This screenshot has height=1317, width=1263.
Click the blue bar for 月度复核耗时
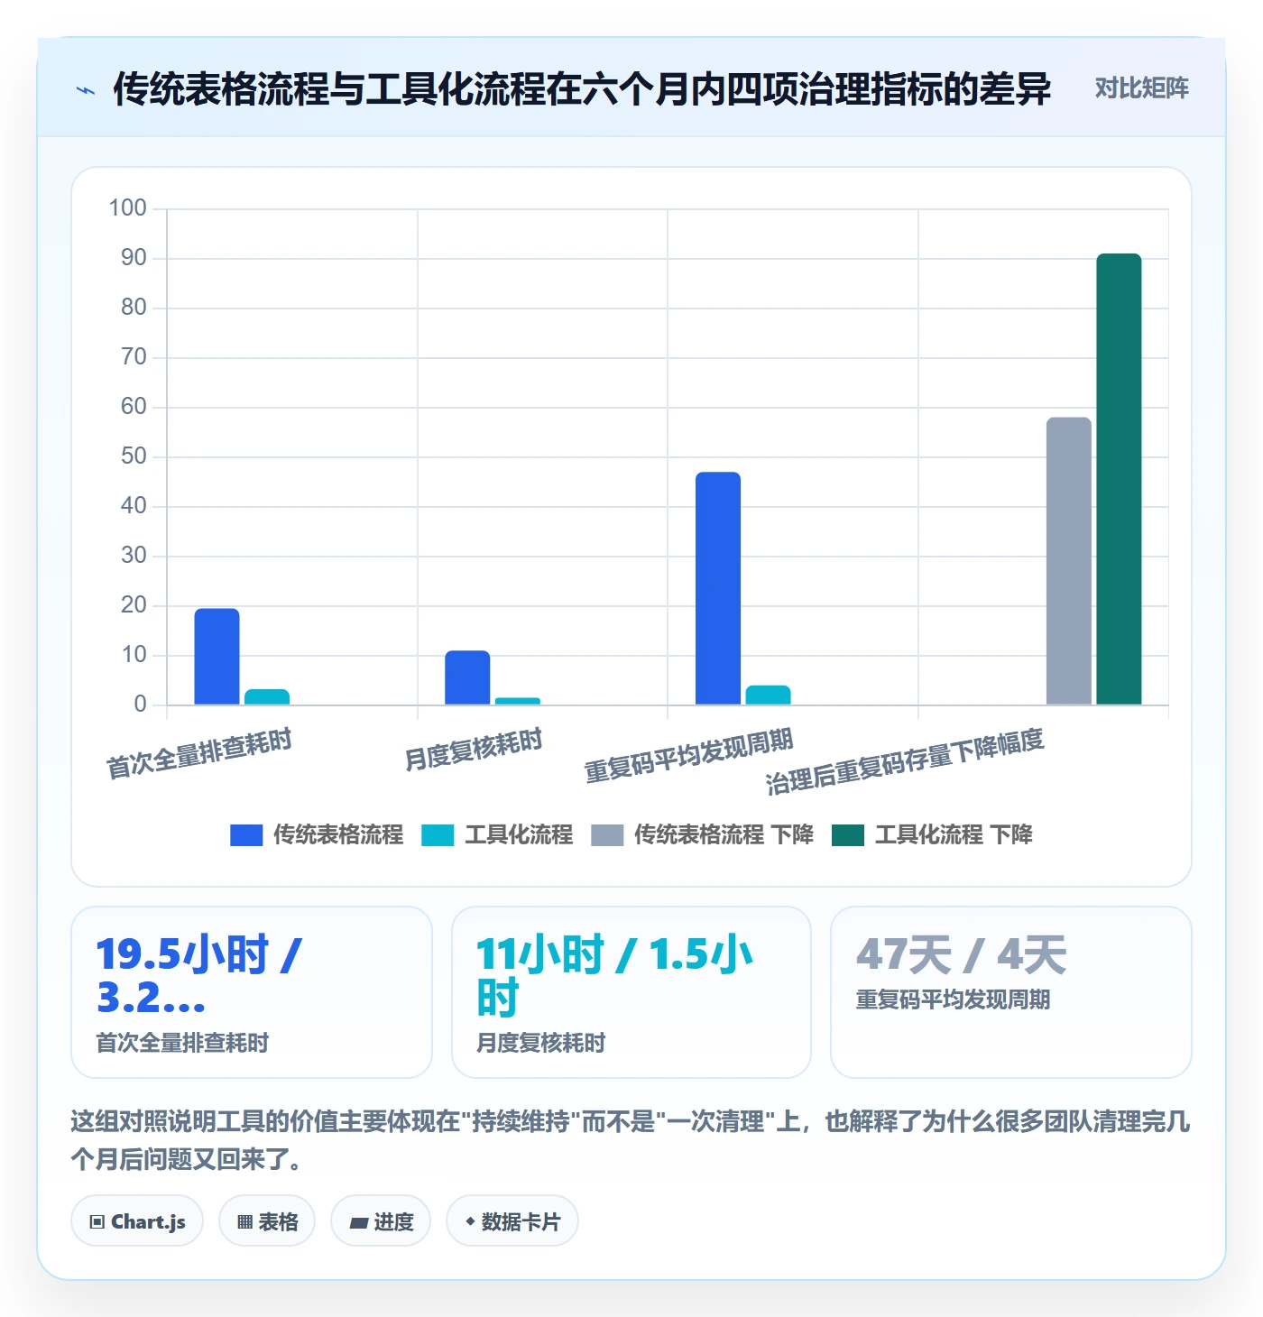pyautogui.click(x=467, y=677)
